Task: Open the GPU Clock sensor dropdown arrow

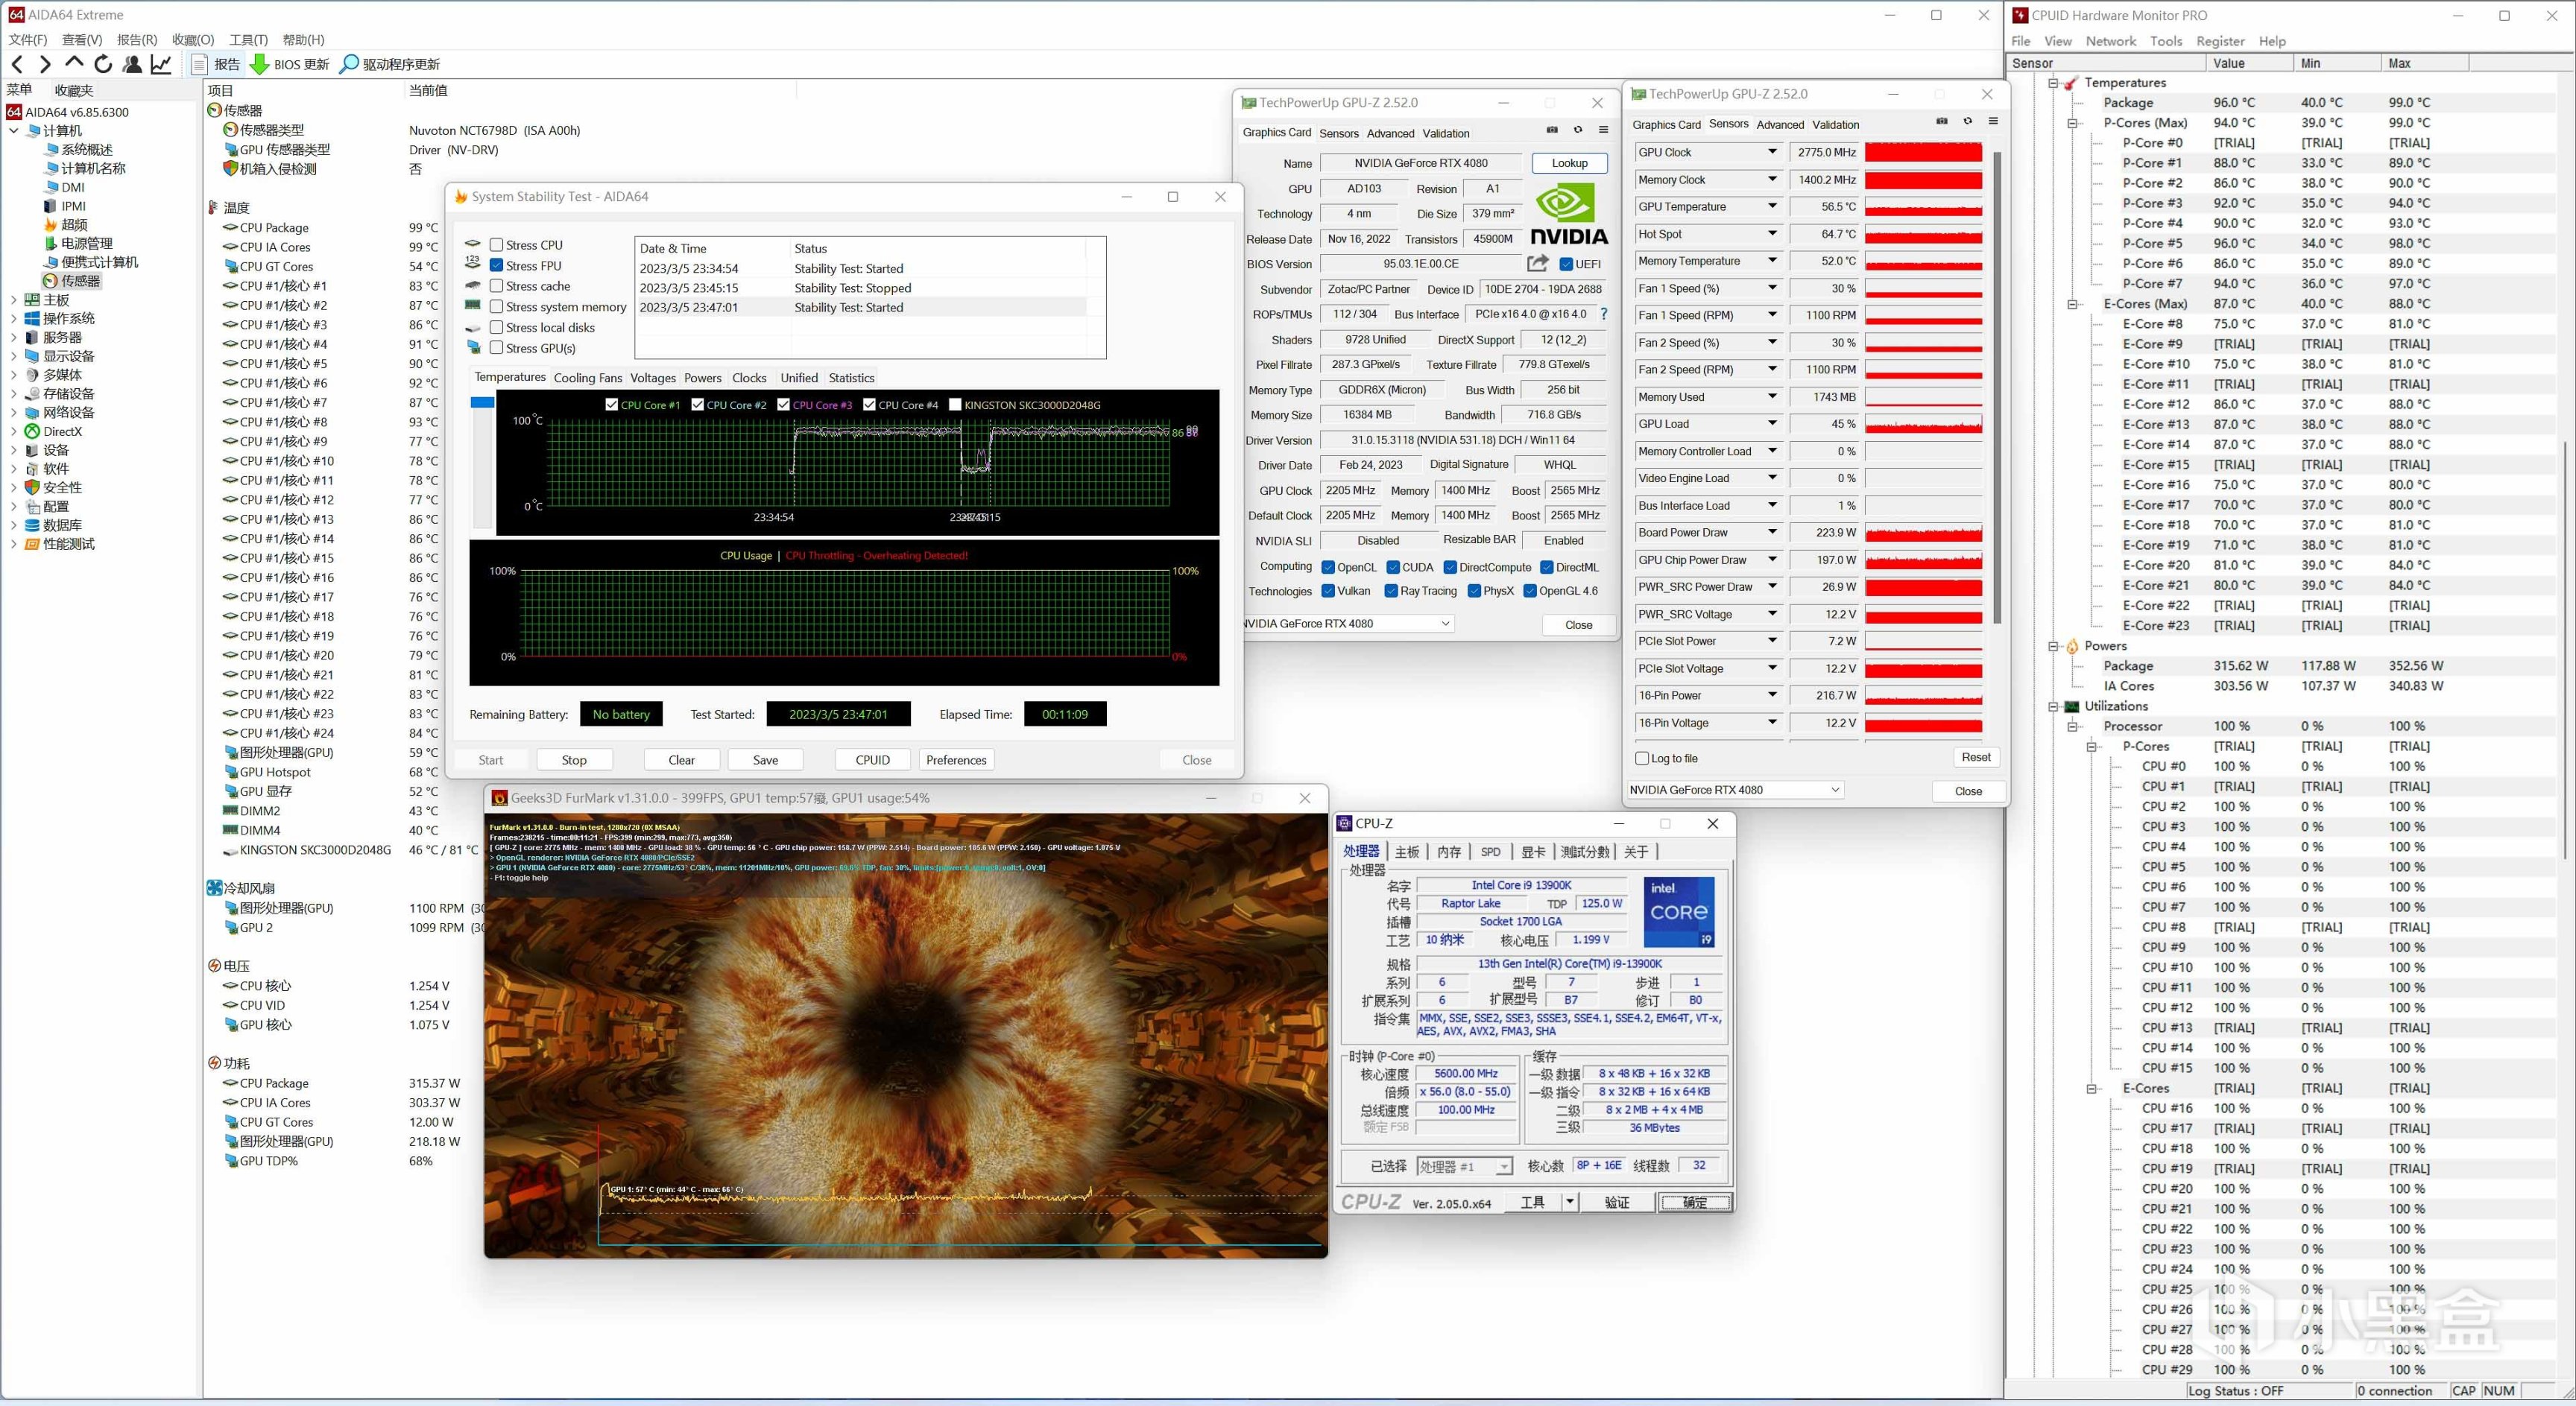Action: (1772, 152)
